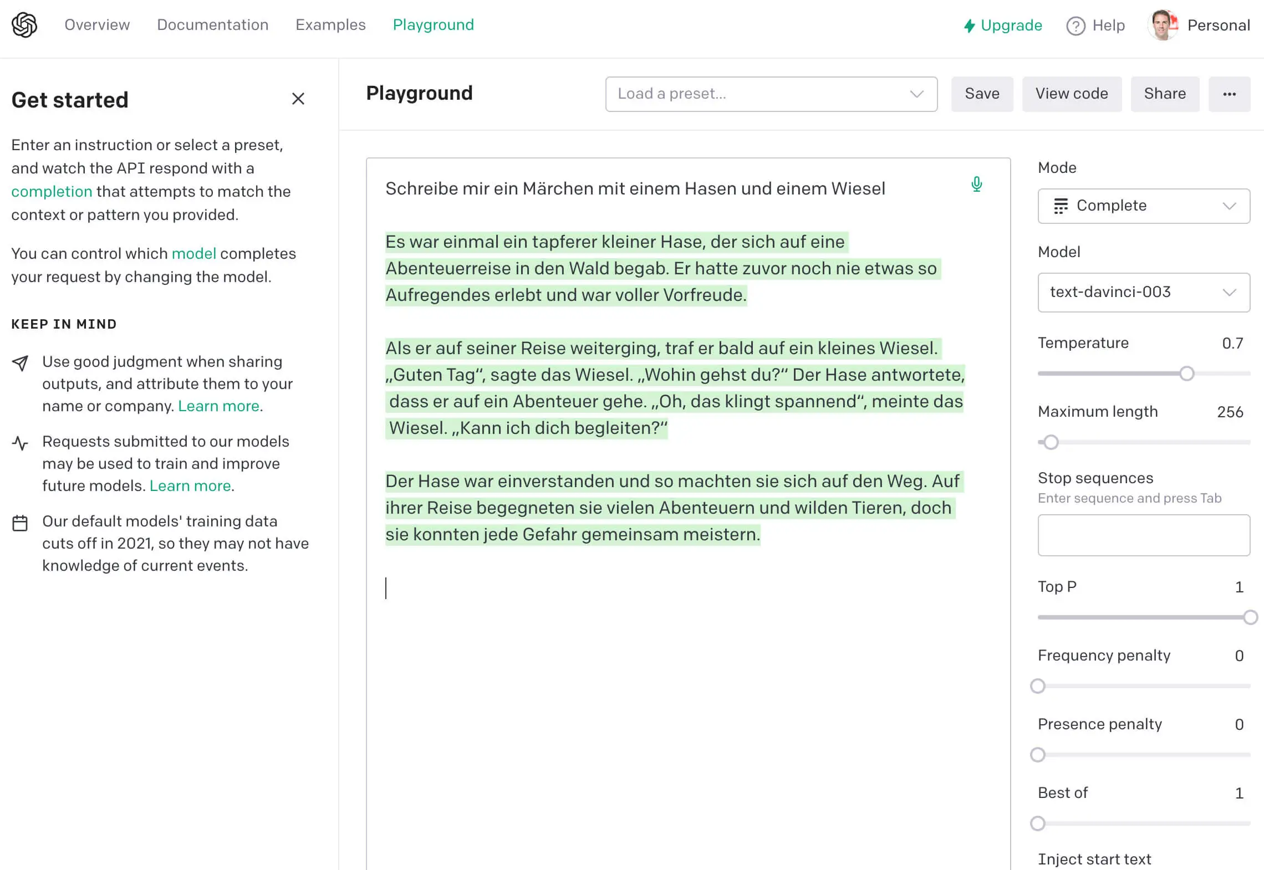Switch to the Documentation page
Image resolution: width=1264 pixels, height=870 pixels.
tap(213, 25)
